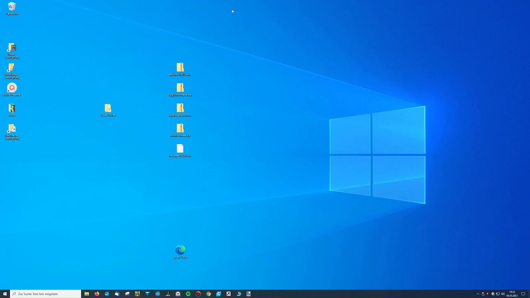Select the ordner folder icon

coord(12,110)
